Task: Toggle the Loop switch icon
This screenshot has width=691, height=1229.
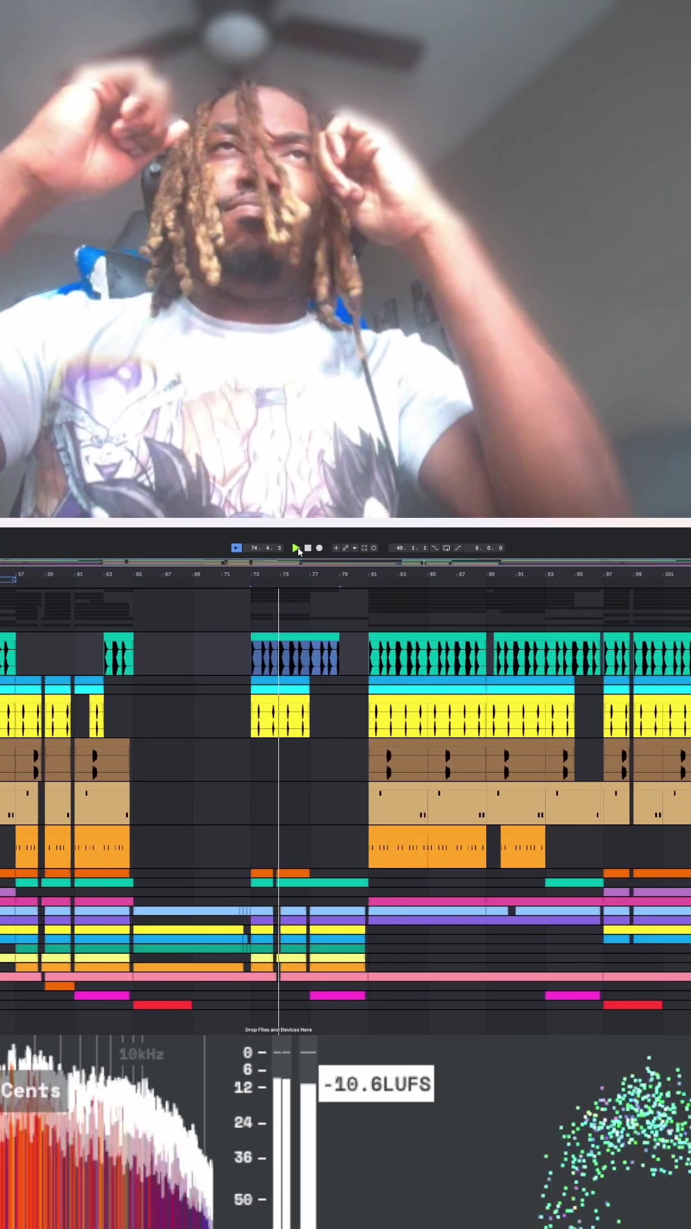Action: click(447, 548)
